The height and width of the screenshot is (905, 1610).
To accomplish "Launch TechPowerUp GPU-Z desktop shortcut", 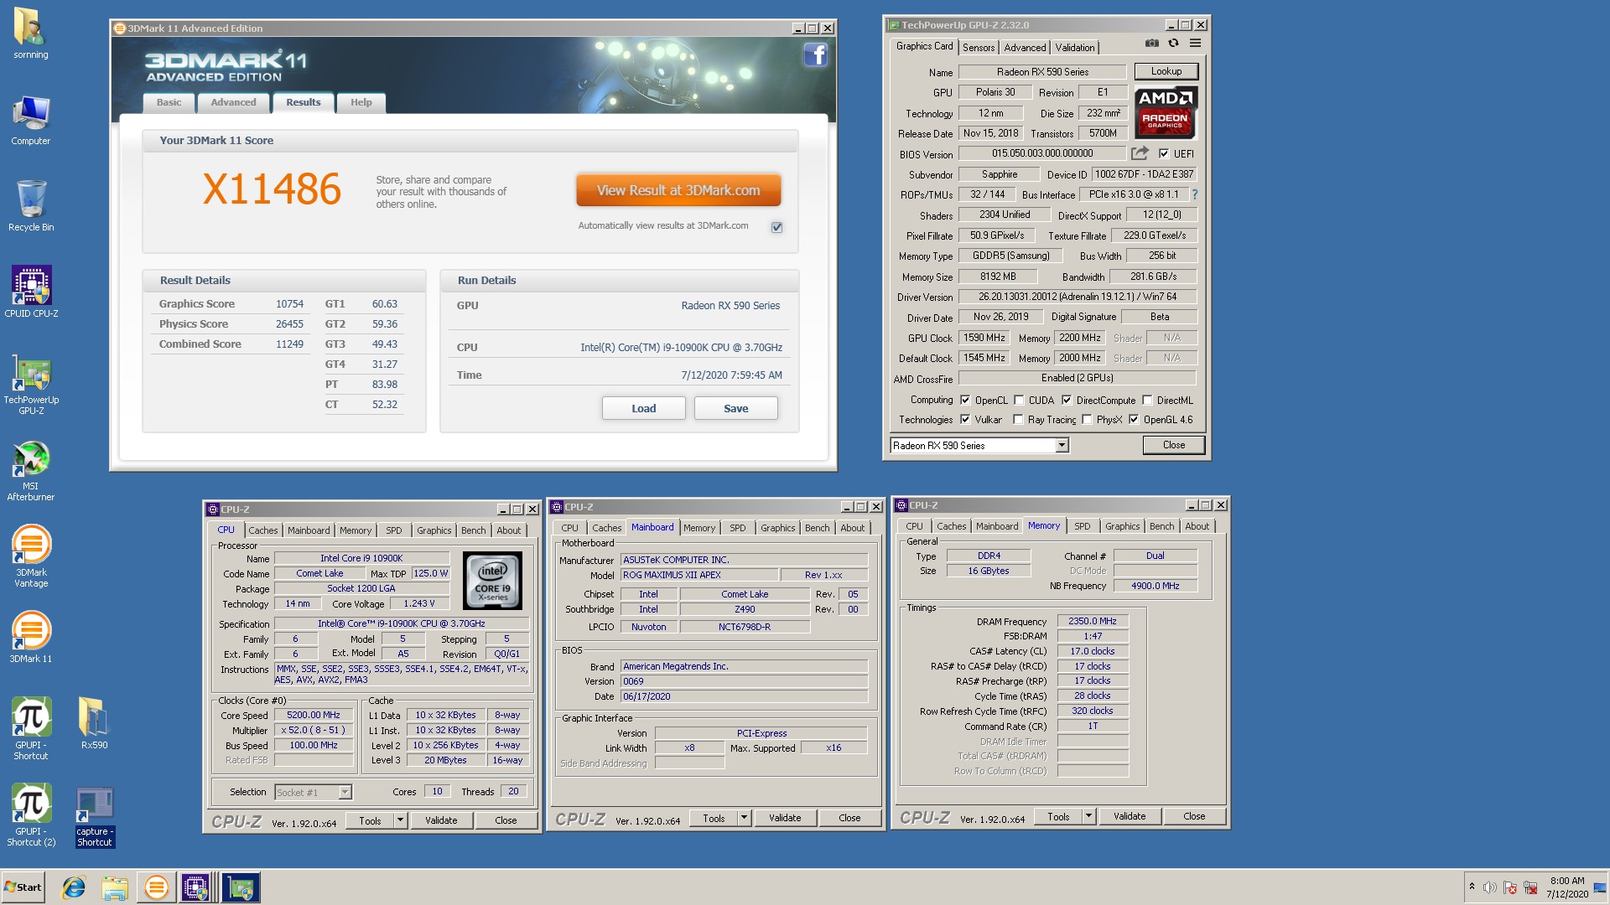I will 31,384.
